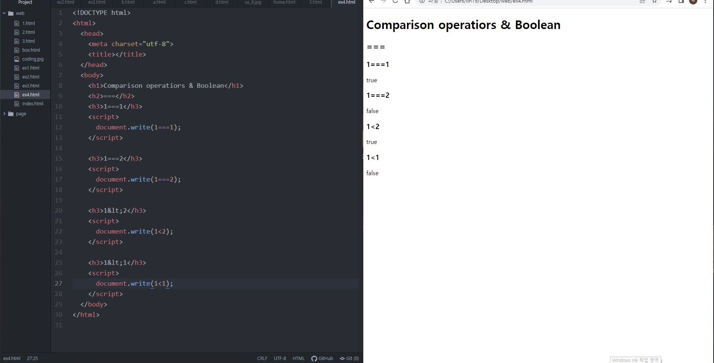Collapse the web folder chevron

pos(4,13)
